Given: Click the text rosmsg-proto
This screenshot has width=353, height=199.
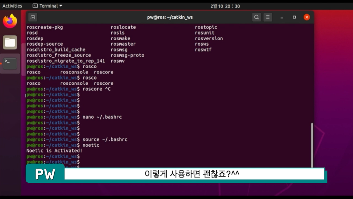Looking at the screenshot, I should point(127,55).
